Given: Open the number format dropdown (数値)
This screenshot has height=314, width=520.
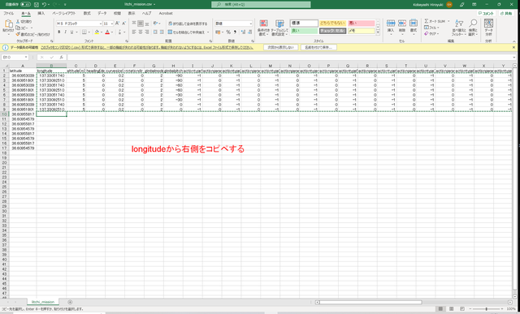Looking at the screenshot, I should pos(251,24).
